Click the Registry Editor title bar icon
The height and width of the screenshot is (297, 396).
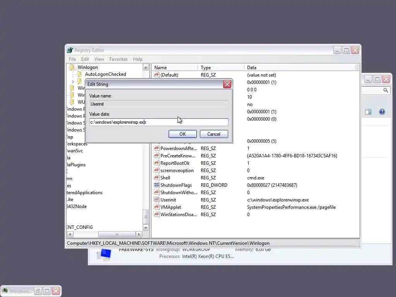coord(70,50)
